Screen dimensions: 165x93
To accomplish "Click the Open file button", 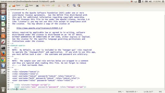I will 16,5.
